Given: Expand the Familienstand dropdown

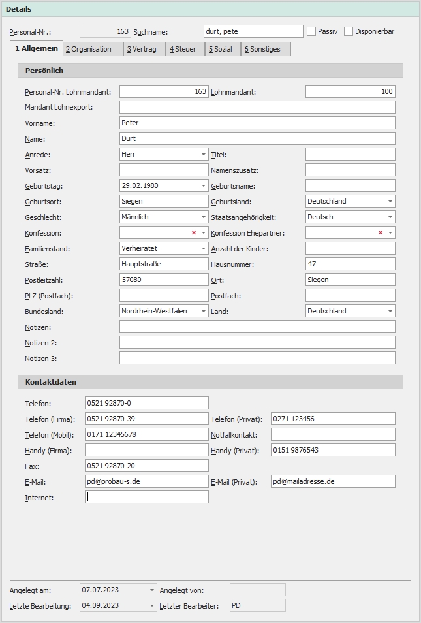Looking at the screenshot, I should pos(203,248).
